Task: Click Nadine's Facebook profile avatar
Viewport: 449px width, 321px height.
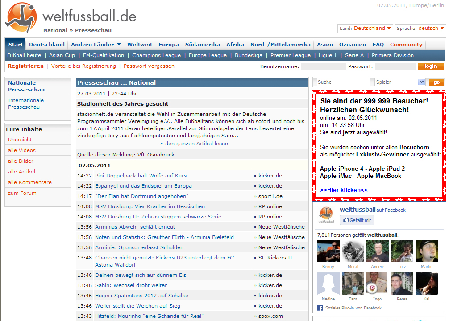Action: (328, 284)
